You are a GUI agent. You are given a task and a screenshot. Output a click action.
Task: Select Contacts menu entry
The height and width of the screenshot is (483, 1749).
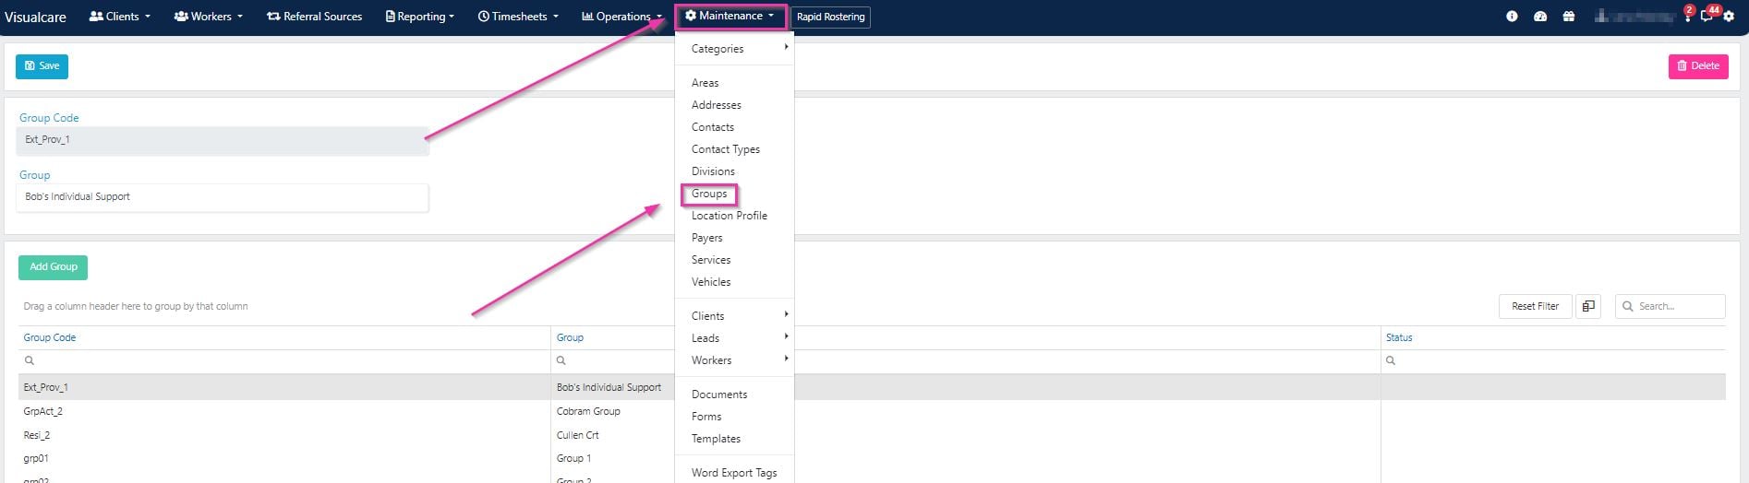(713, 127)
